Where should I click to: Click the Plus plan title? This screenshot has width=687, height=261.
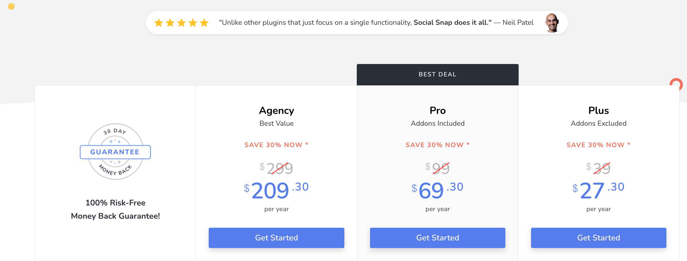(x=598, y=110)
